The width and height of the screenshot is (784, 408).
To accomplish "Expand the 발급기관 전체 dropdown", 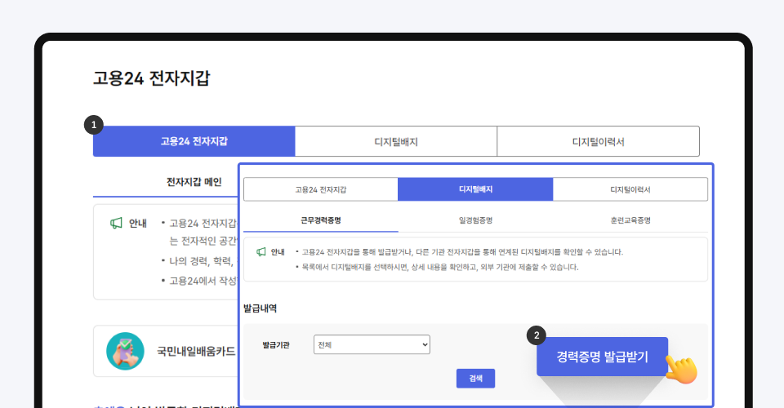I will click(x=372, y=344).
